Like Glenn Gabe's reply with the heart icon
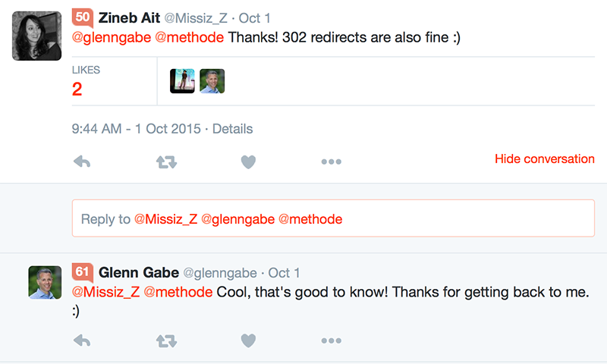Viewport: 607px width, 364px height. (x=248, y=340)
